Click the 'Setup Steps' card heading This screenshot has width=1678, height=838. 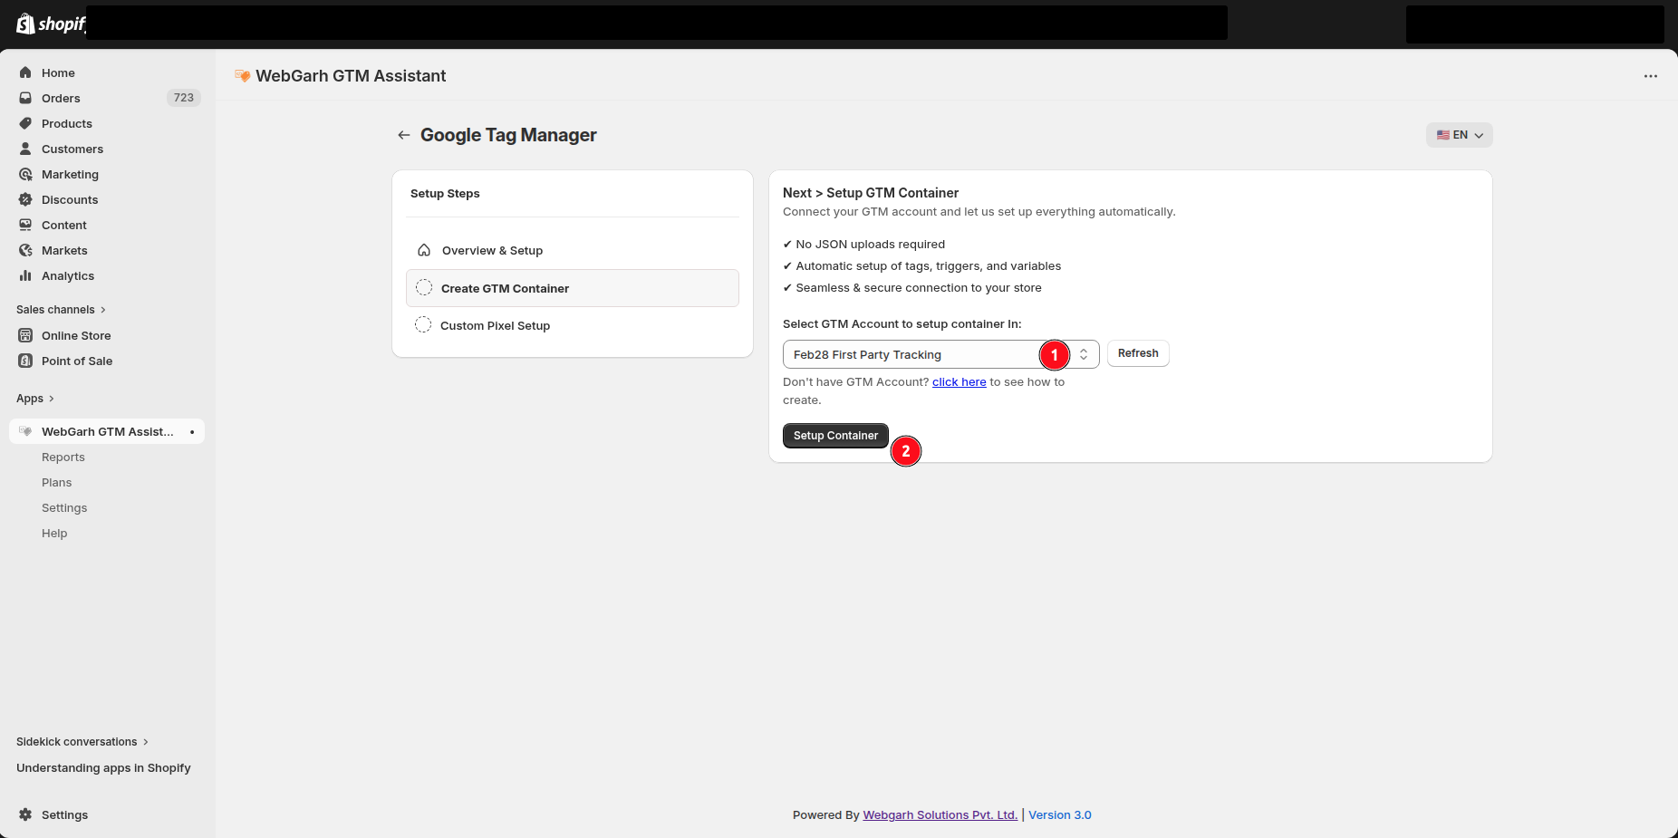pyautogui.click(x=445, y=194)
